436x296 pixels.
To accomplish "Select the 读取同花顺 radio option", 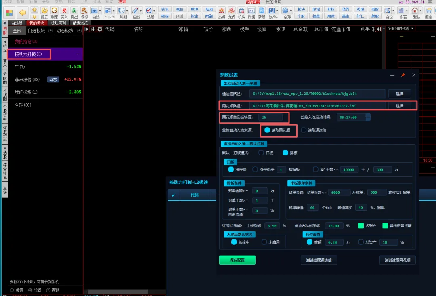I will (267, 130).
